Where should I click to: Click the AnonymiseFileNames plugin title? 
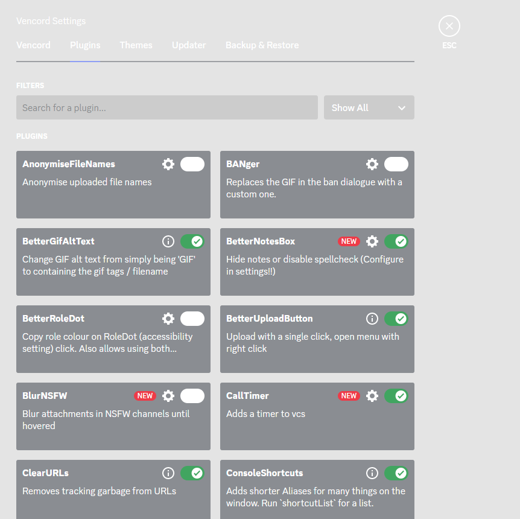[x=69, y=164]
